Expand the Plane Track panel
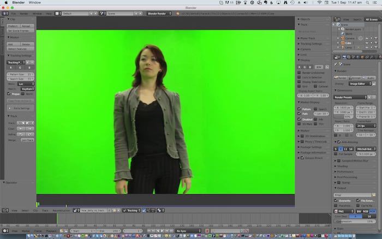This screenshot has height=239, width=382. 307,38
